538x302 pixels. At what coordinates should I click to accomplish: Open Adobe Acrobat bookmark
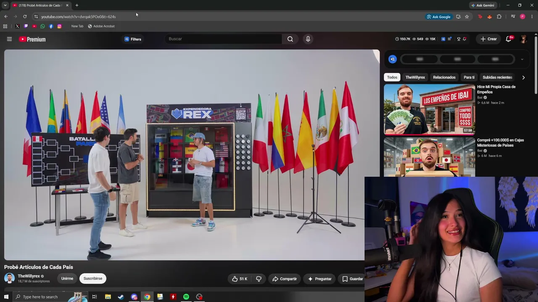(101, 26)
